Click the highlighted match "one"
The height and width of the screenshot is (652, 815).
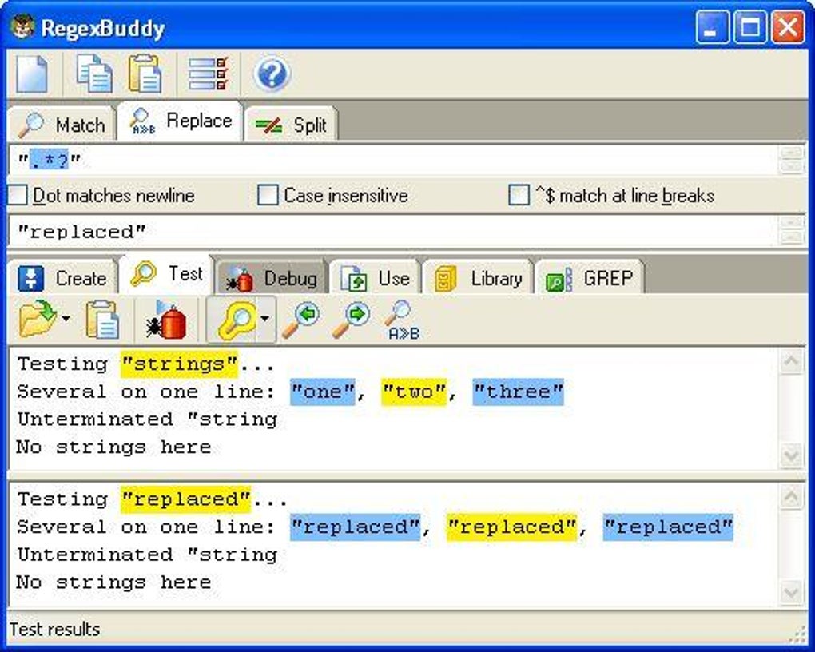322,392
